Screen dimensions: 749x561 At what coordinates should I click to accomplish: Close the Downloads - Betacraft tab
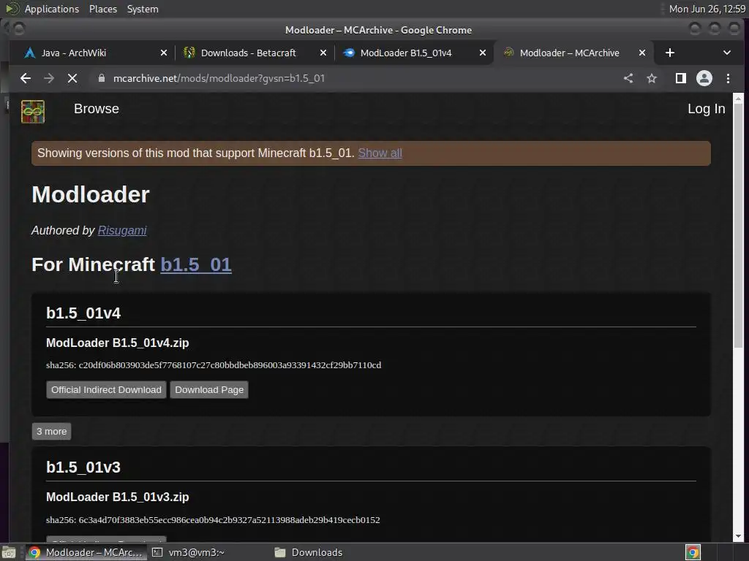pos(323,53)
